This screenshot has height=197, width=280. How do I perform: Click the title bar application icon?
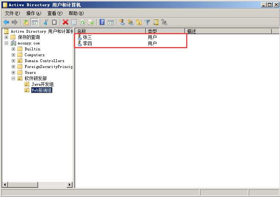pyautogui.click(x=5, y=5)
